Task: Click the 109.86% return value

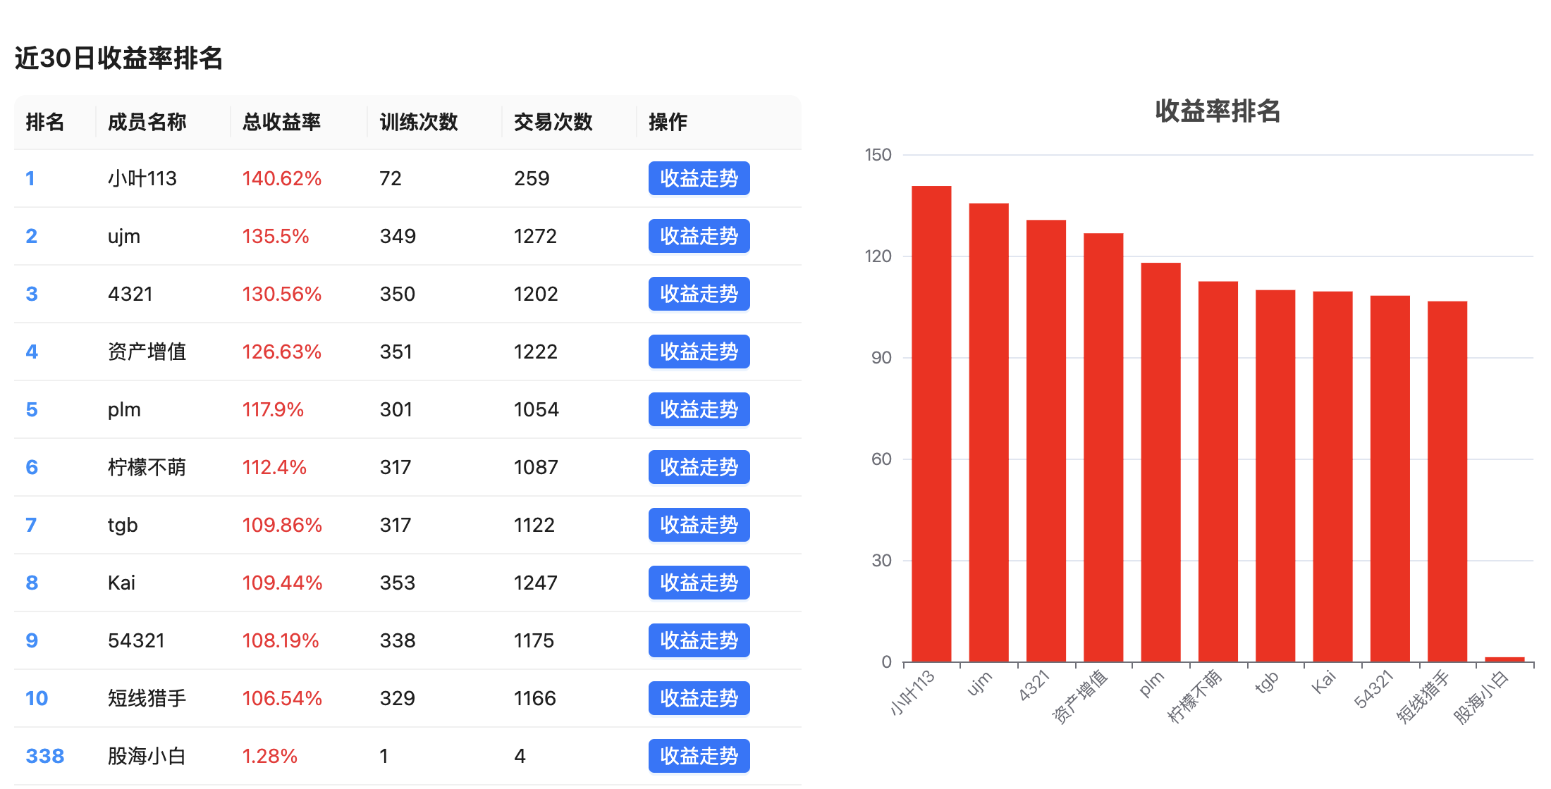Action: click(282, 525)
